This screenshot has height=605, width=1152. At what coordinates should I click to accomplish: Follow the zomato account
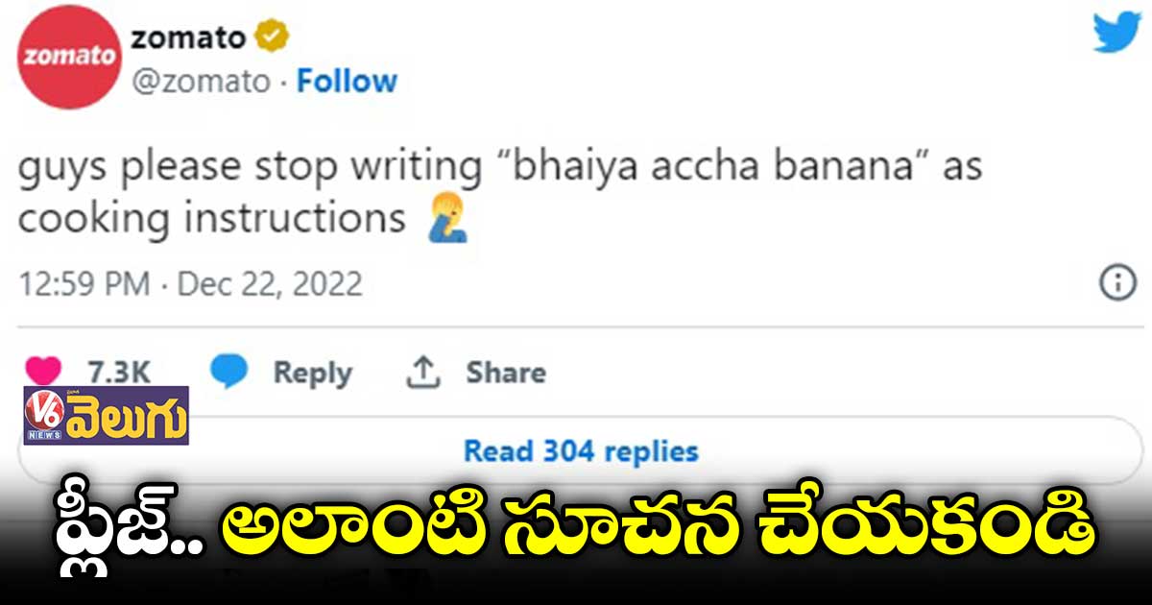[x=347, y=82]
